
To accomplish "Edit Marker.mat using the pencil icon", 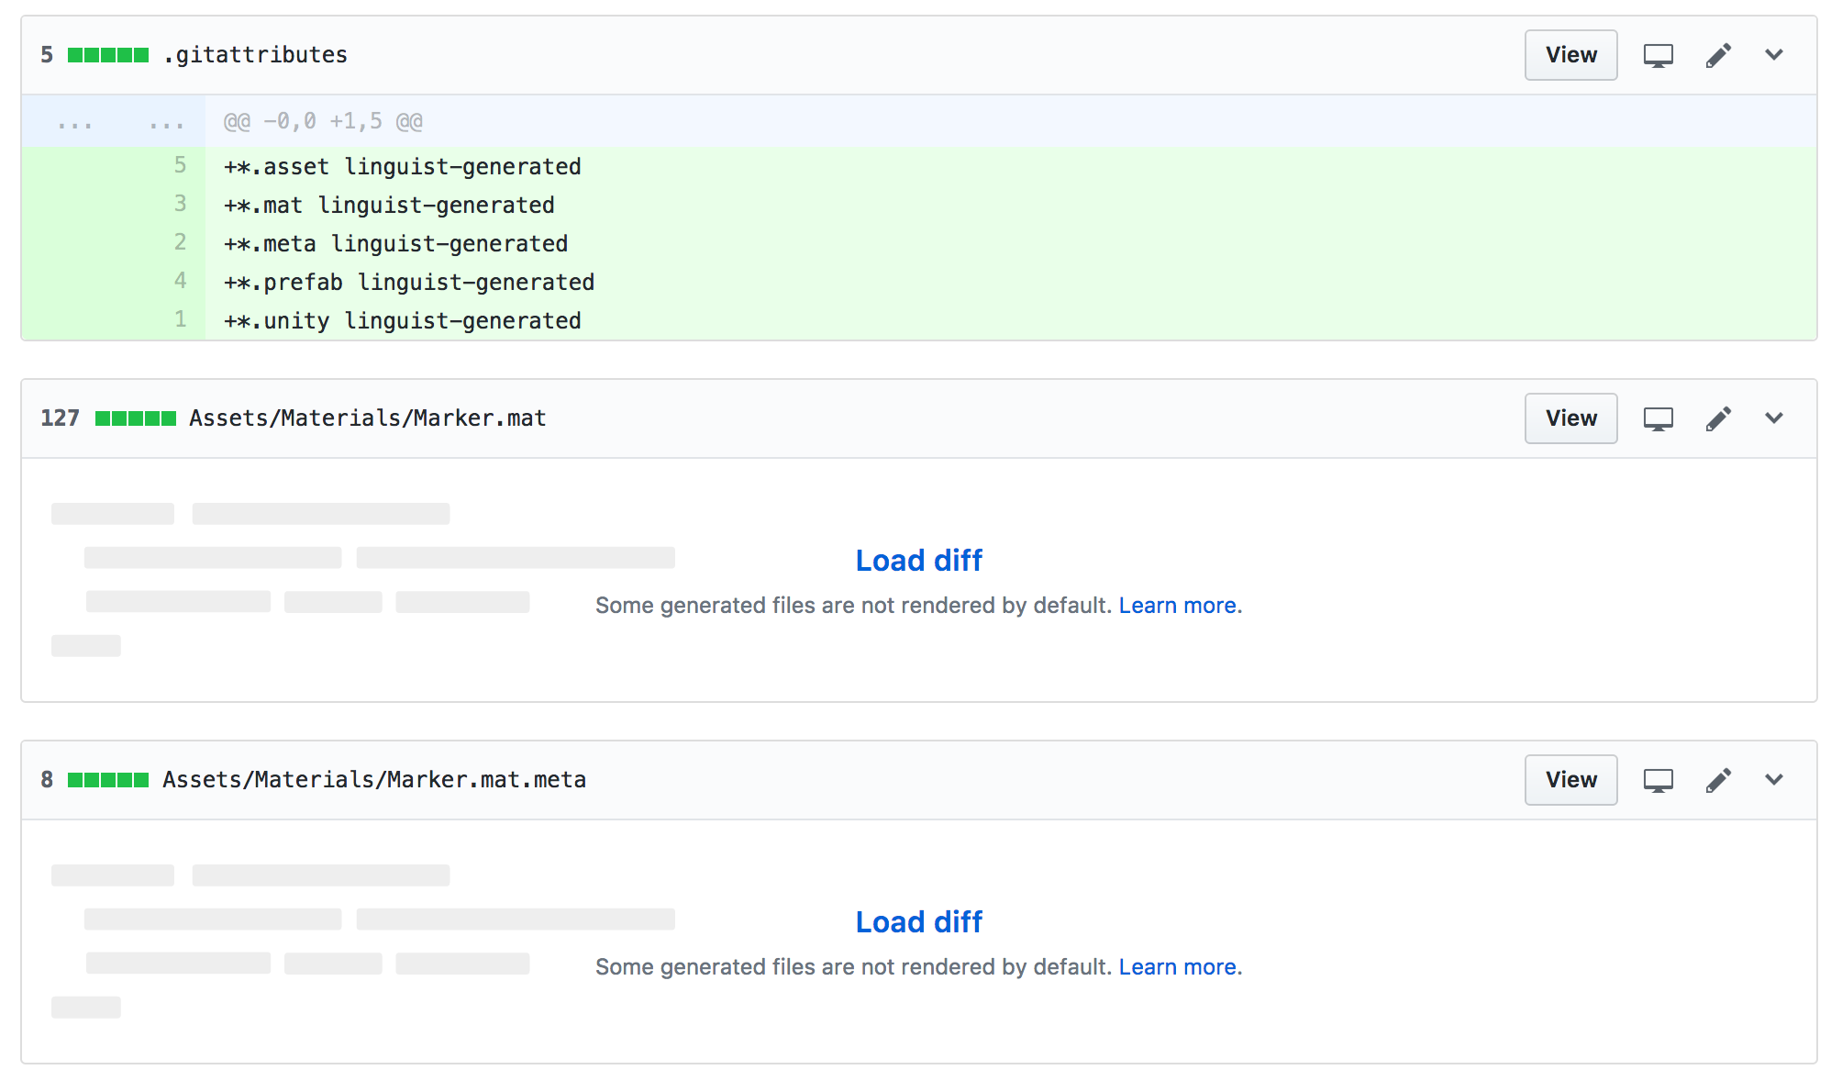I will [1718, 418].
